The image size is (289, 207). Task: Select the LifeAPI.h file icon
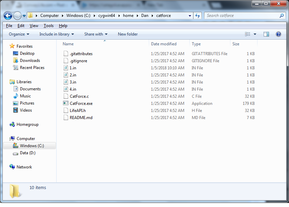tap(66, 110)
